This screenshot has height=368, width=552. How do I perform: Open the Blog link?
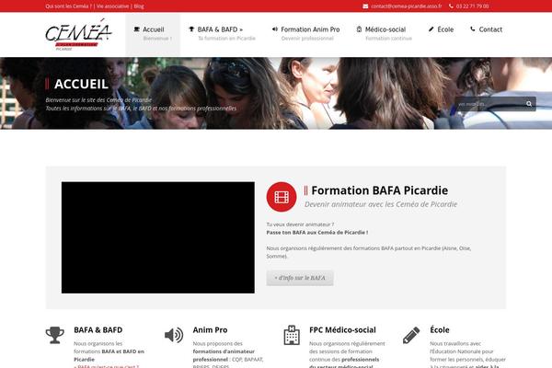pyautogui.click(x=139, y=6)
